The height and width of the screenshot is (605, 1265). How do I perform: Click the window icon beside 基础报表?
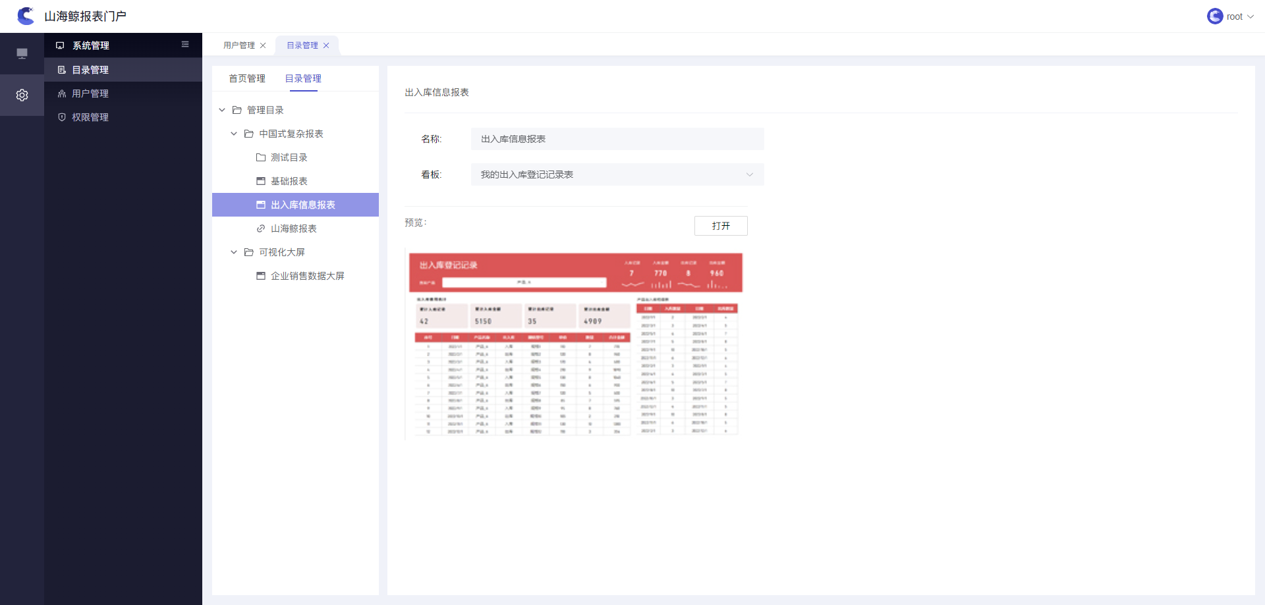[261, 181]
